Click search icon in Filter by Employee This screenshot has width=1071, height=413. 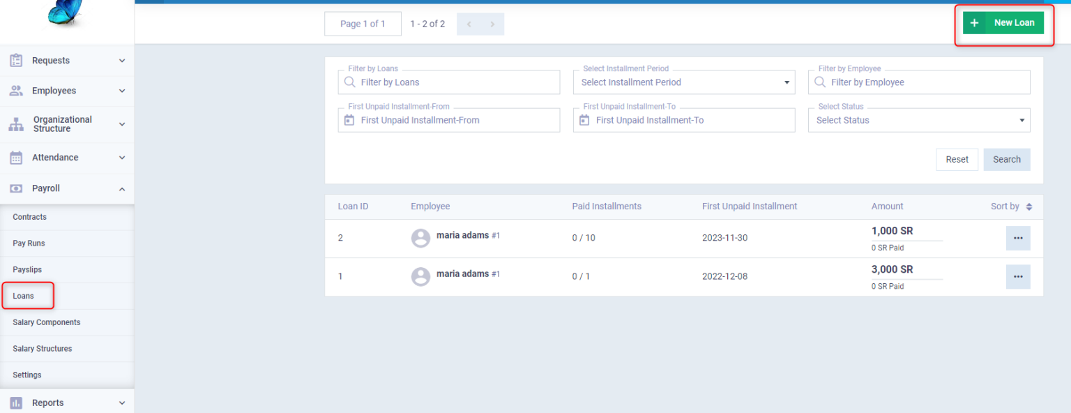(821, 82)
